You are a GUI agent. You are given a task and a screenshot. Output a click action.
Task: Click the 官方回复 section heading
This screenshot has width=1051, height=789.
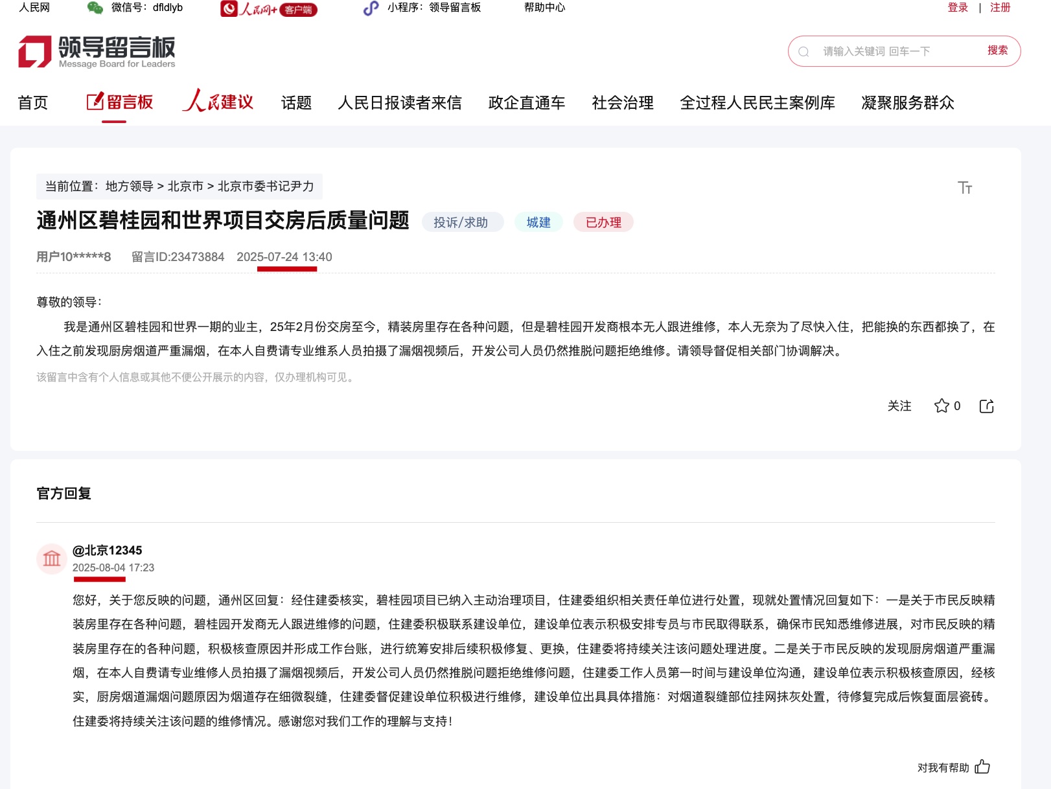[64, 494]
